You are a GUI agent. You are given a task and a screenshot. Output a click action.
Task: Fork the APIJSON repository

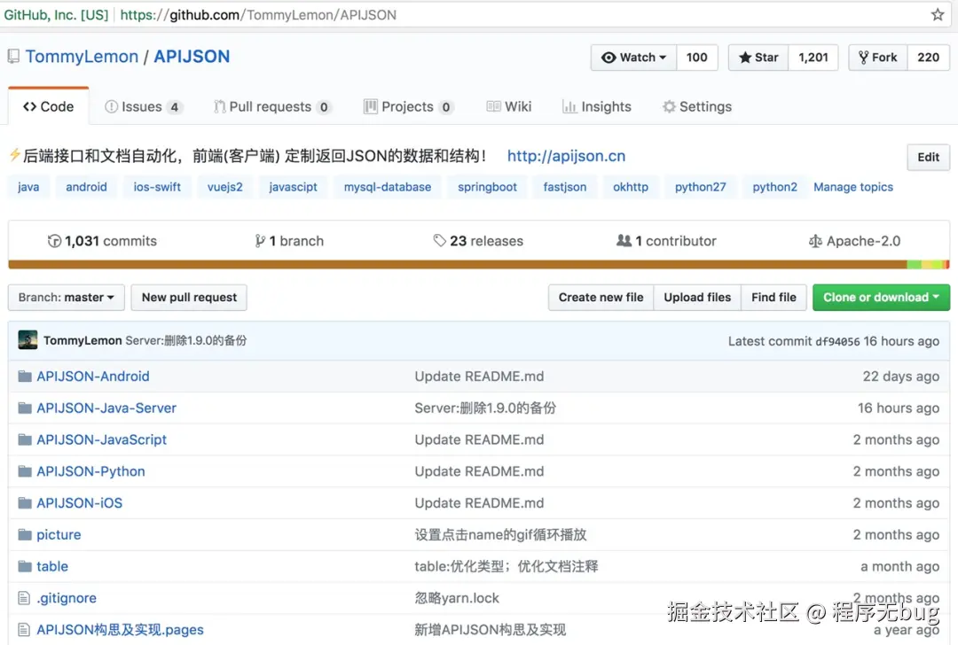[878, 58]
